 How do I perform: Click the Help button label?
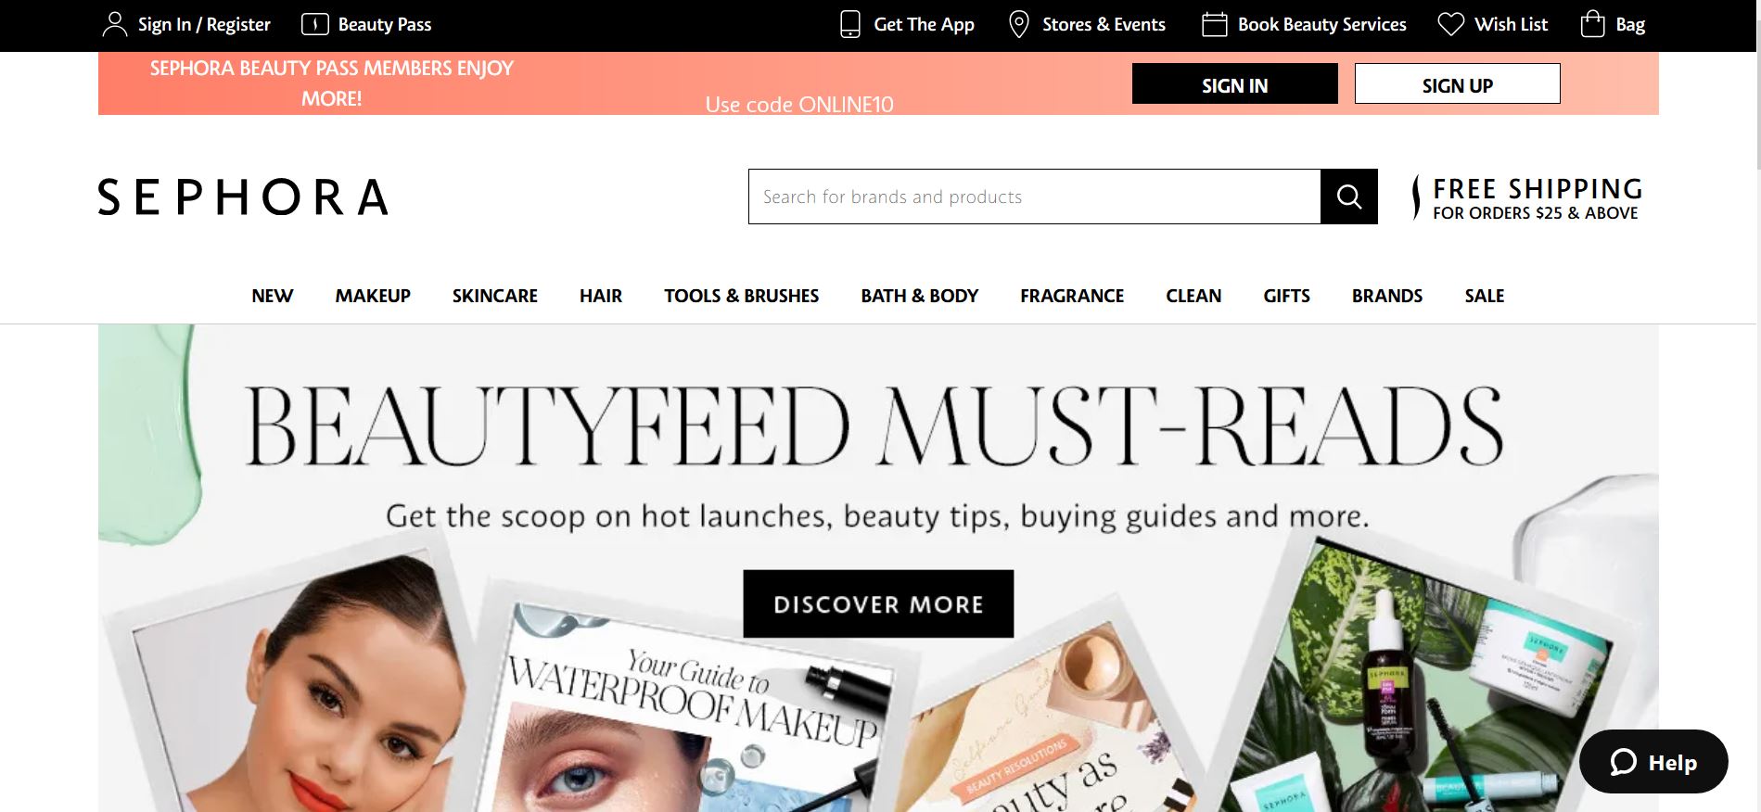tap(1673, 763)
